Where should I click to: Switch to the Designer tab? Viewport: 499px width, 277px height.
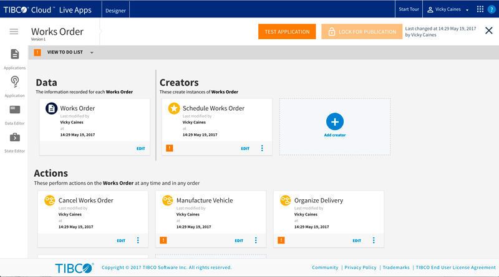[115, 11]
